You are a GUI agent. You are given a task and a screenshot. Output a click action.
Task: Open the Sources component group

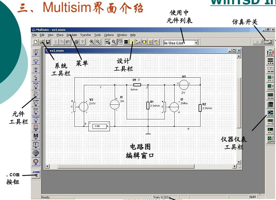pos(36,52)
